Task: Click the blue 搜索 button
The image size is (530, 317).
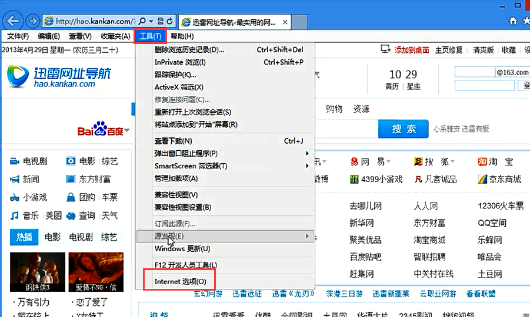Action: [x=404, y=129]
